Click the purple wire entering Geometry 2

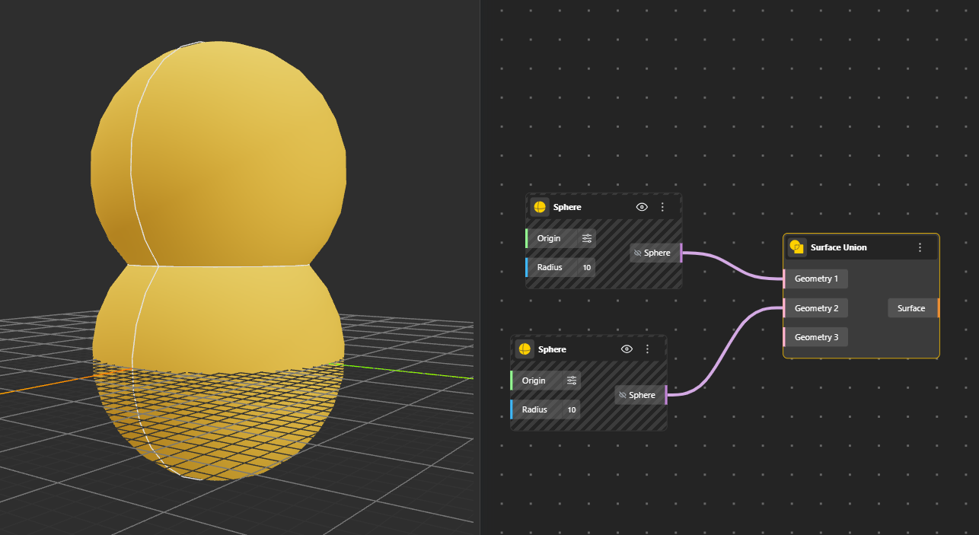725,352
